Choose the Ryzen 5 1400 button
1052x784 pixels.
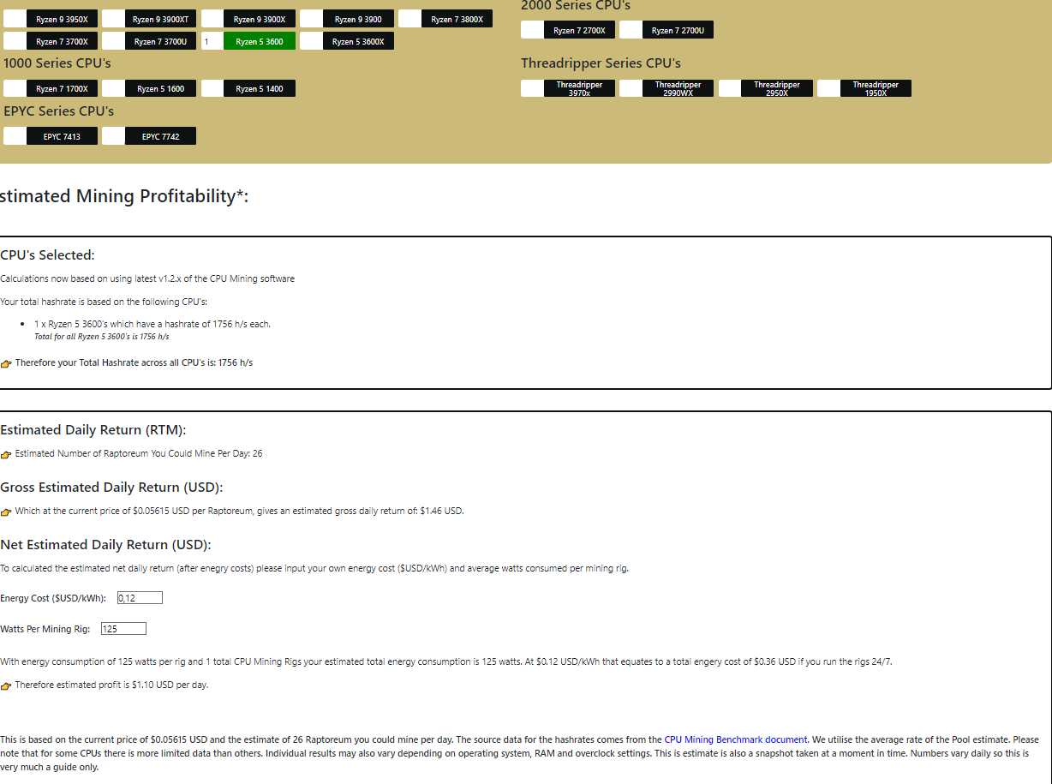[x=260, y=88]
